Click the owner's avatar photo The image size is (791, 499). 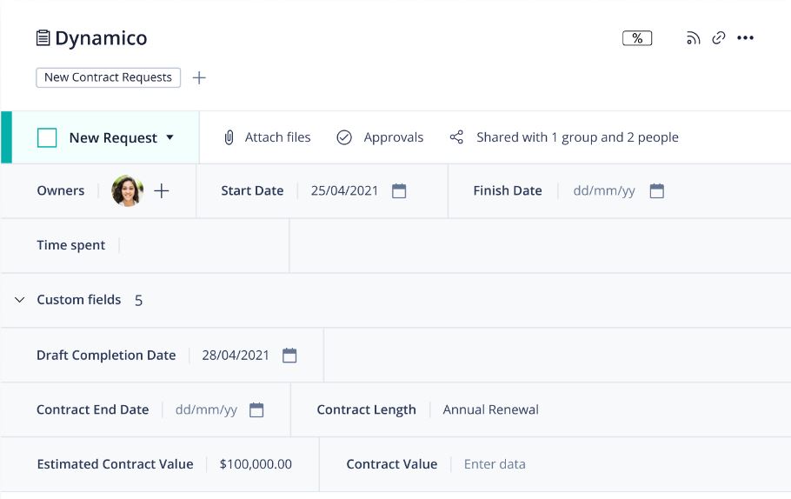click(x=128, y=191)
